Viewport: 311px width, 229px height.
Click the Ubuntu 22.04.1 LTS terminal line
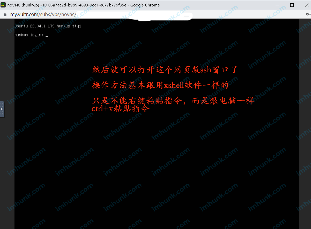point(48,26)
